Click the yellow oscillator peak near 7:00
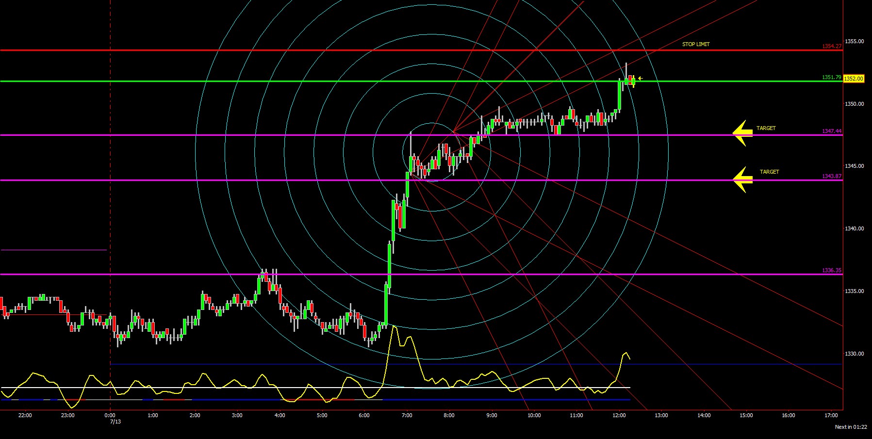 point(394,327)
